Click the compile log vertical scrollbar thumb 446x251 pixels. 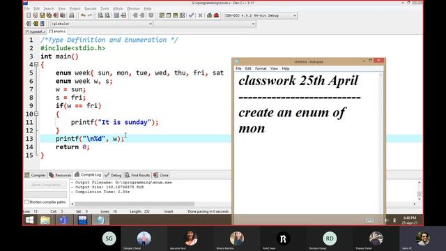pyautogui.click(x=420, y=194)
